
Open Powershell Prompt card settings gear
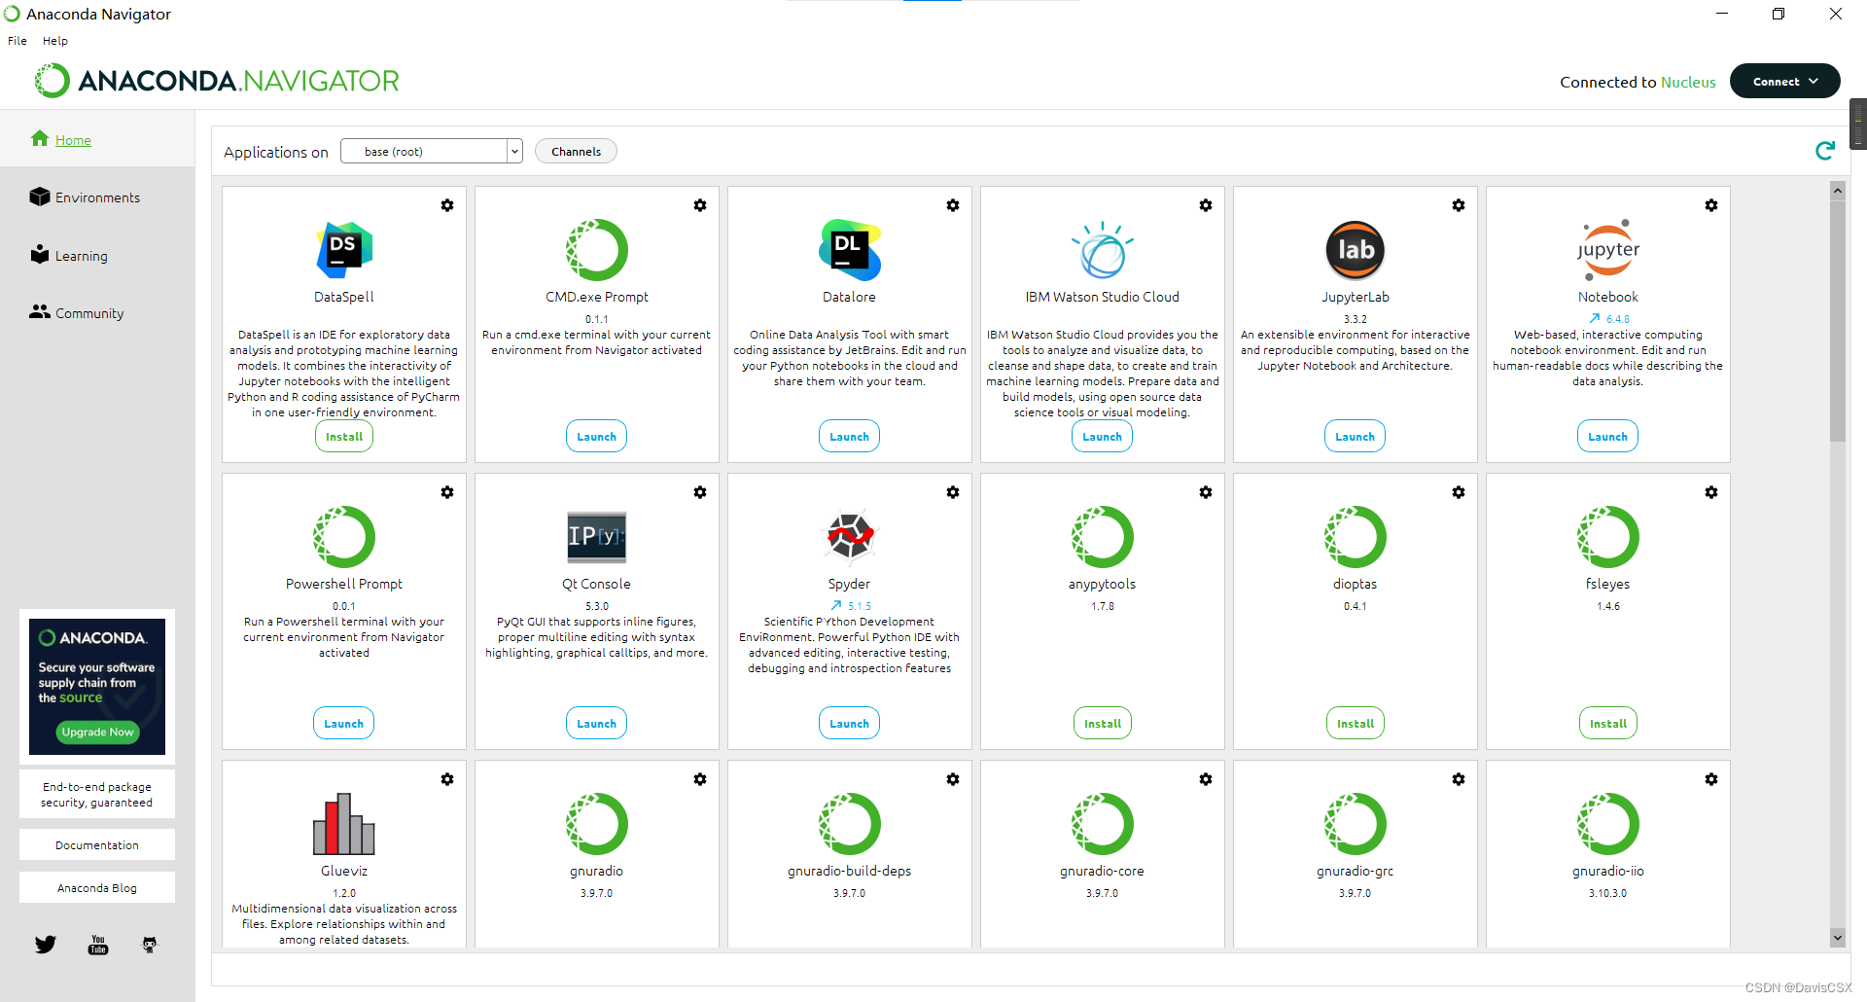point(447,492)
